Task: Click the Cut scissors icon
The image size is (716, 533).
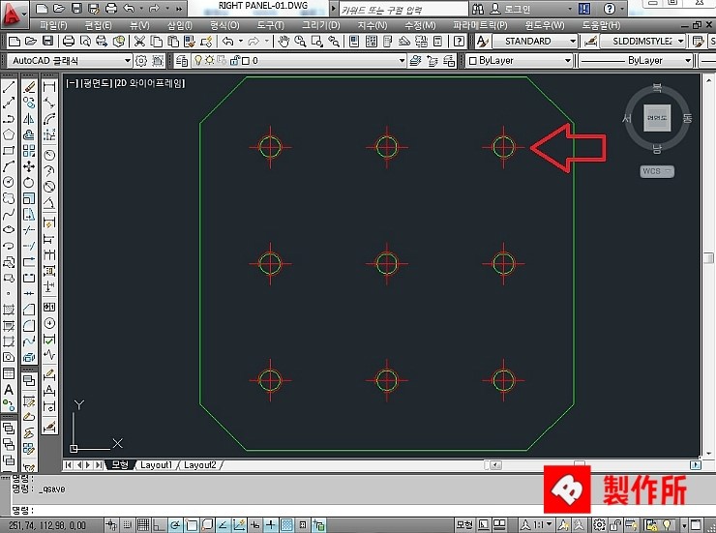Action: 139,42
